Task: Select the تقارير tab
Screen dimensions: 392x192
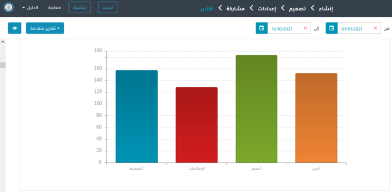Action: point(207,9)
